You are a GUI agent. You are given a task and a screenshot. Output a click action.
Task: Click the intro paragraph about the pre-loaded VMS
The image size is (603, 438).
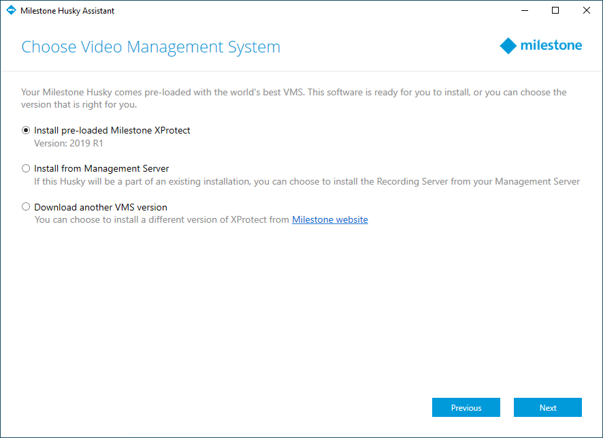pos(293,98)
